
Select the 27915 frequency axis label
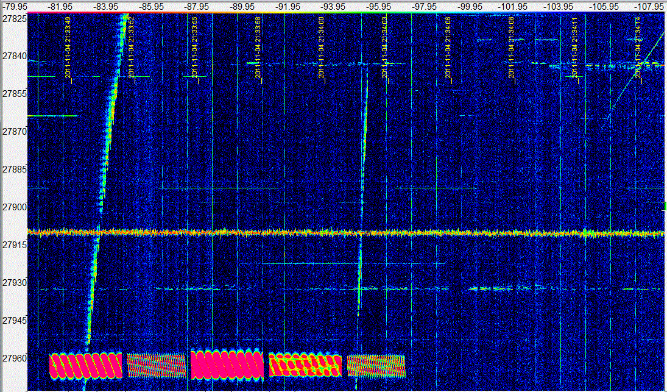[x=14, y=244]
